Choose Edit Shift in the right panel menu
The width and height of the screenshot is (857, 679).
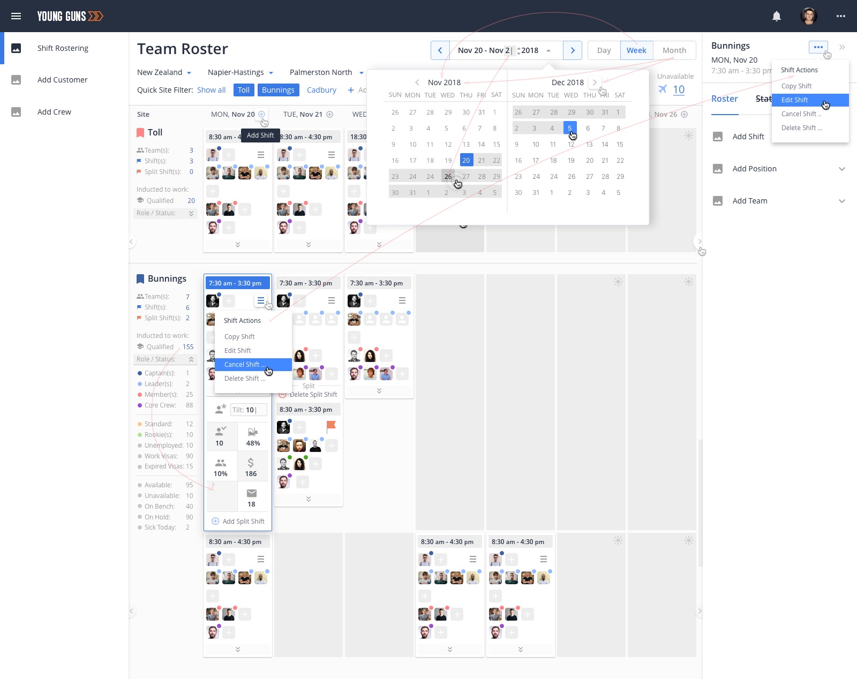click(810, 100)
